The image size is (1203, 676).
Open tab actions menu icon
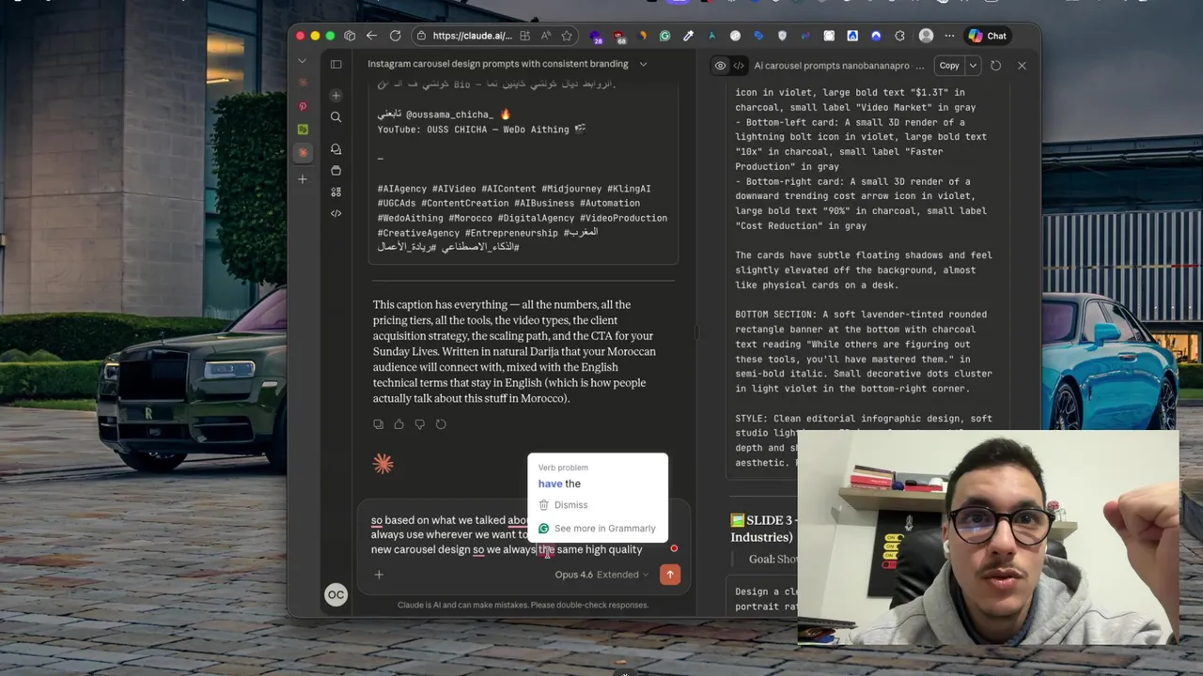[x=350, y=36]
